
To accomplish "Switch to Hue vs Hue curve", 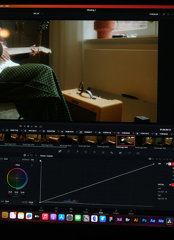I will click(154, 159).
